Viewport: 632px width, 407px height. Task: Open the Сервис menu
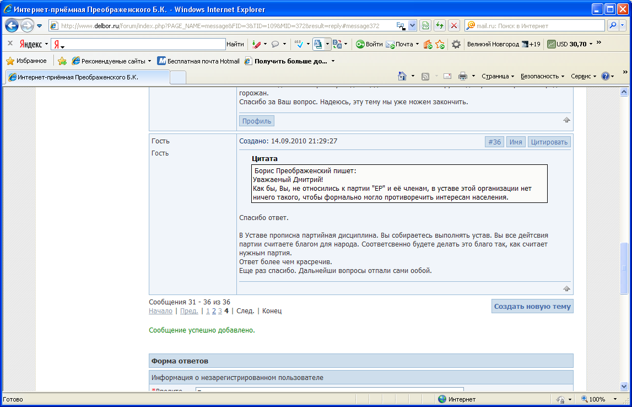583,76
